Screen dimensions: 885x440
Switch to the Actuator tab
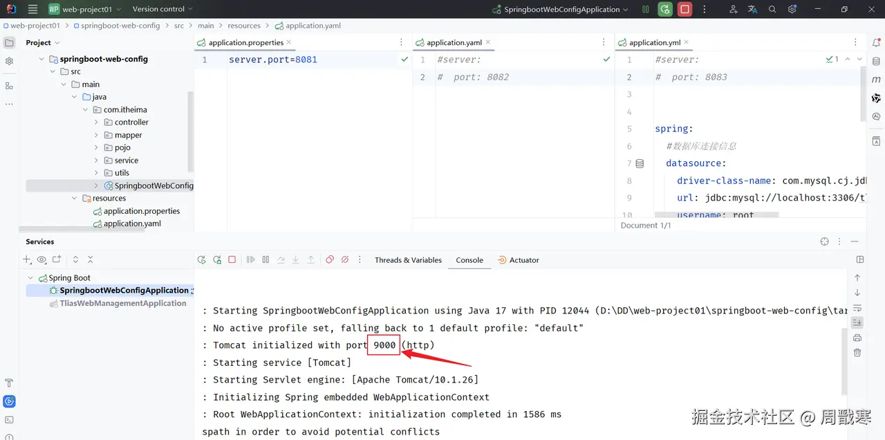click(x=519, y=260)
